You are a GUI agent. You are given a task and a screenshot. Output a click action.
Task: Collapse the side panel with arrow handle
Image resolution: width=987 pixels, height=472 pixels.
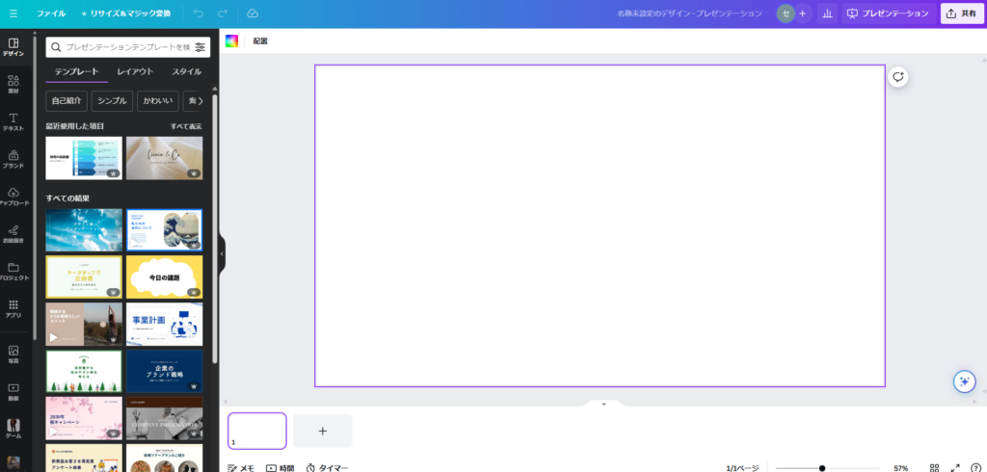pyautogui.click(x=221, y=254)
